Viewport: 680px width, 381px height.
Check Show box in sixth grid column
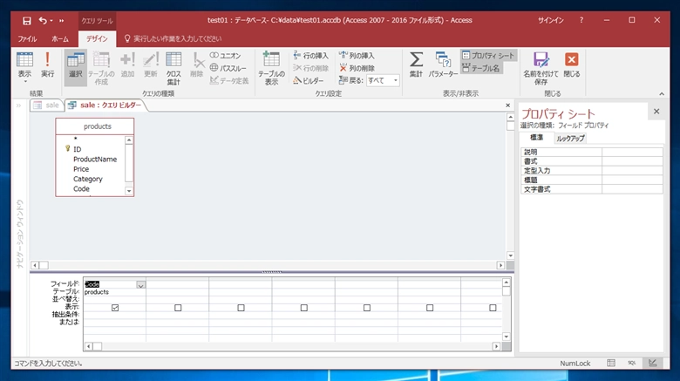point(430,308)
